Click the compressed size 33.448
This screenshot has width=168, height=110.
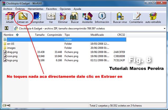[58, 52]
